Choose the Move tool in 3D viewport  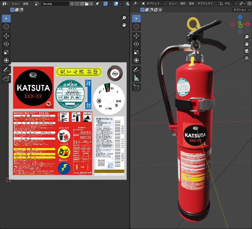point(136,36)
